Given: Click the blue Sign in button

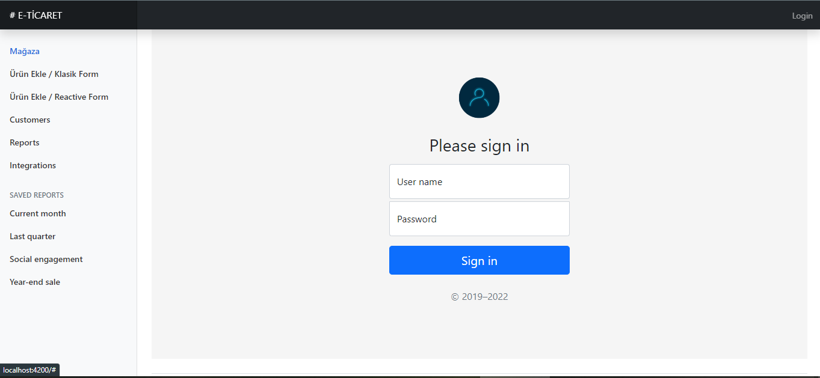Looking at the screenshot, I should click(479, 260).
